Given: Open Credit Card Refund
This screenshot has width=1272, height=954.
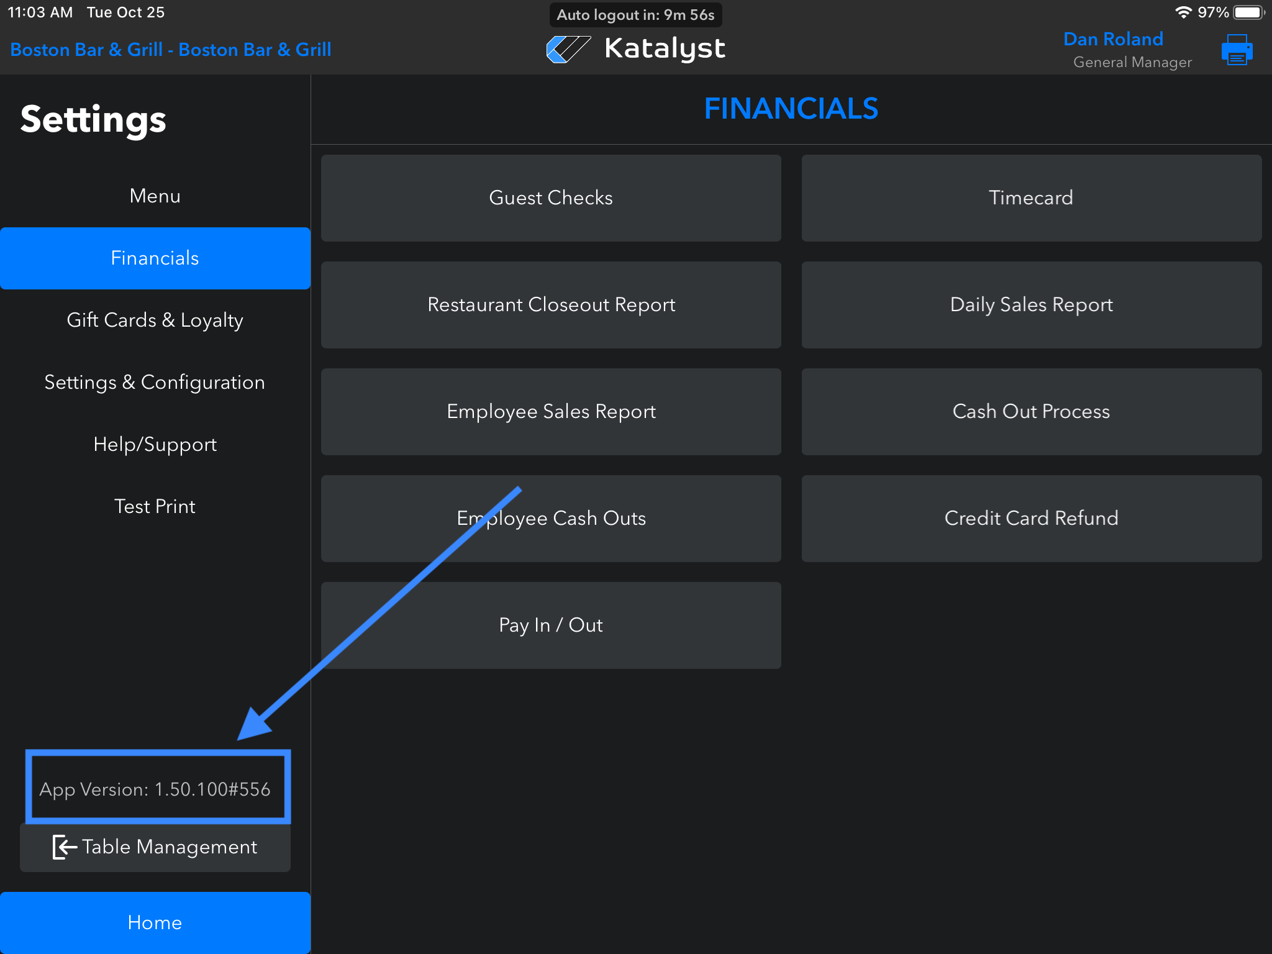Looking at the screenshot, I should click(x=1031, y=519).
